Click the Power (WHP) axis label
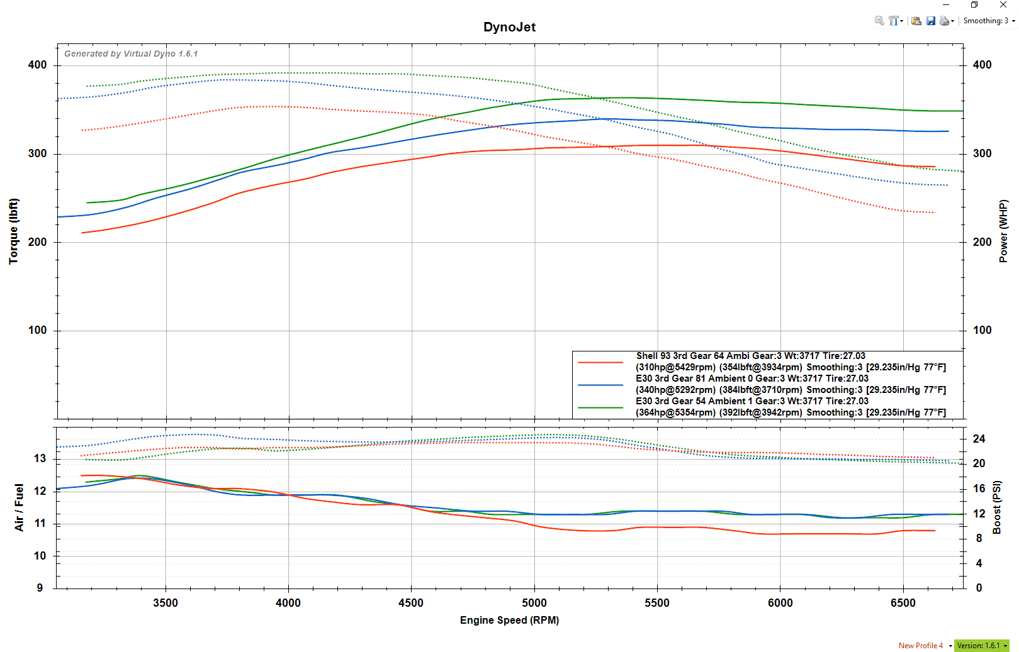 pos(1003,231)
